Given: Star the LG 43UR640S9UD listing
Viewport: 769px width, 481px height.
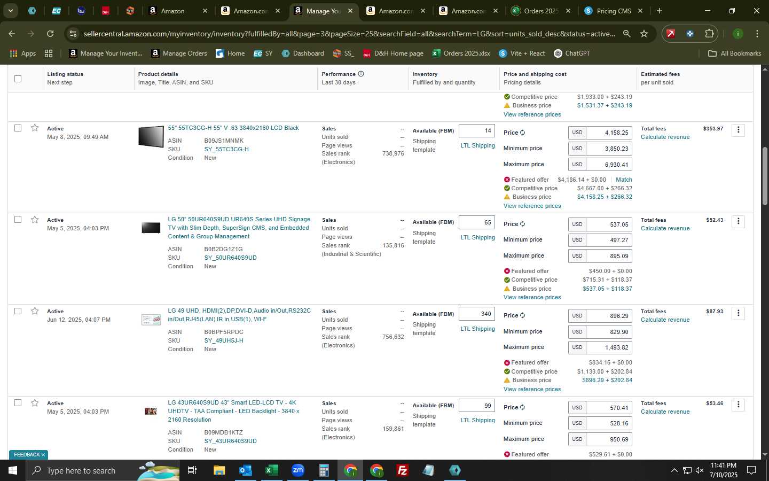Looking at the screenshot, I should (x=35, y=403).
